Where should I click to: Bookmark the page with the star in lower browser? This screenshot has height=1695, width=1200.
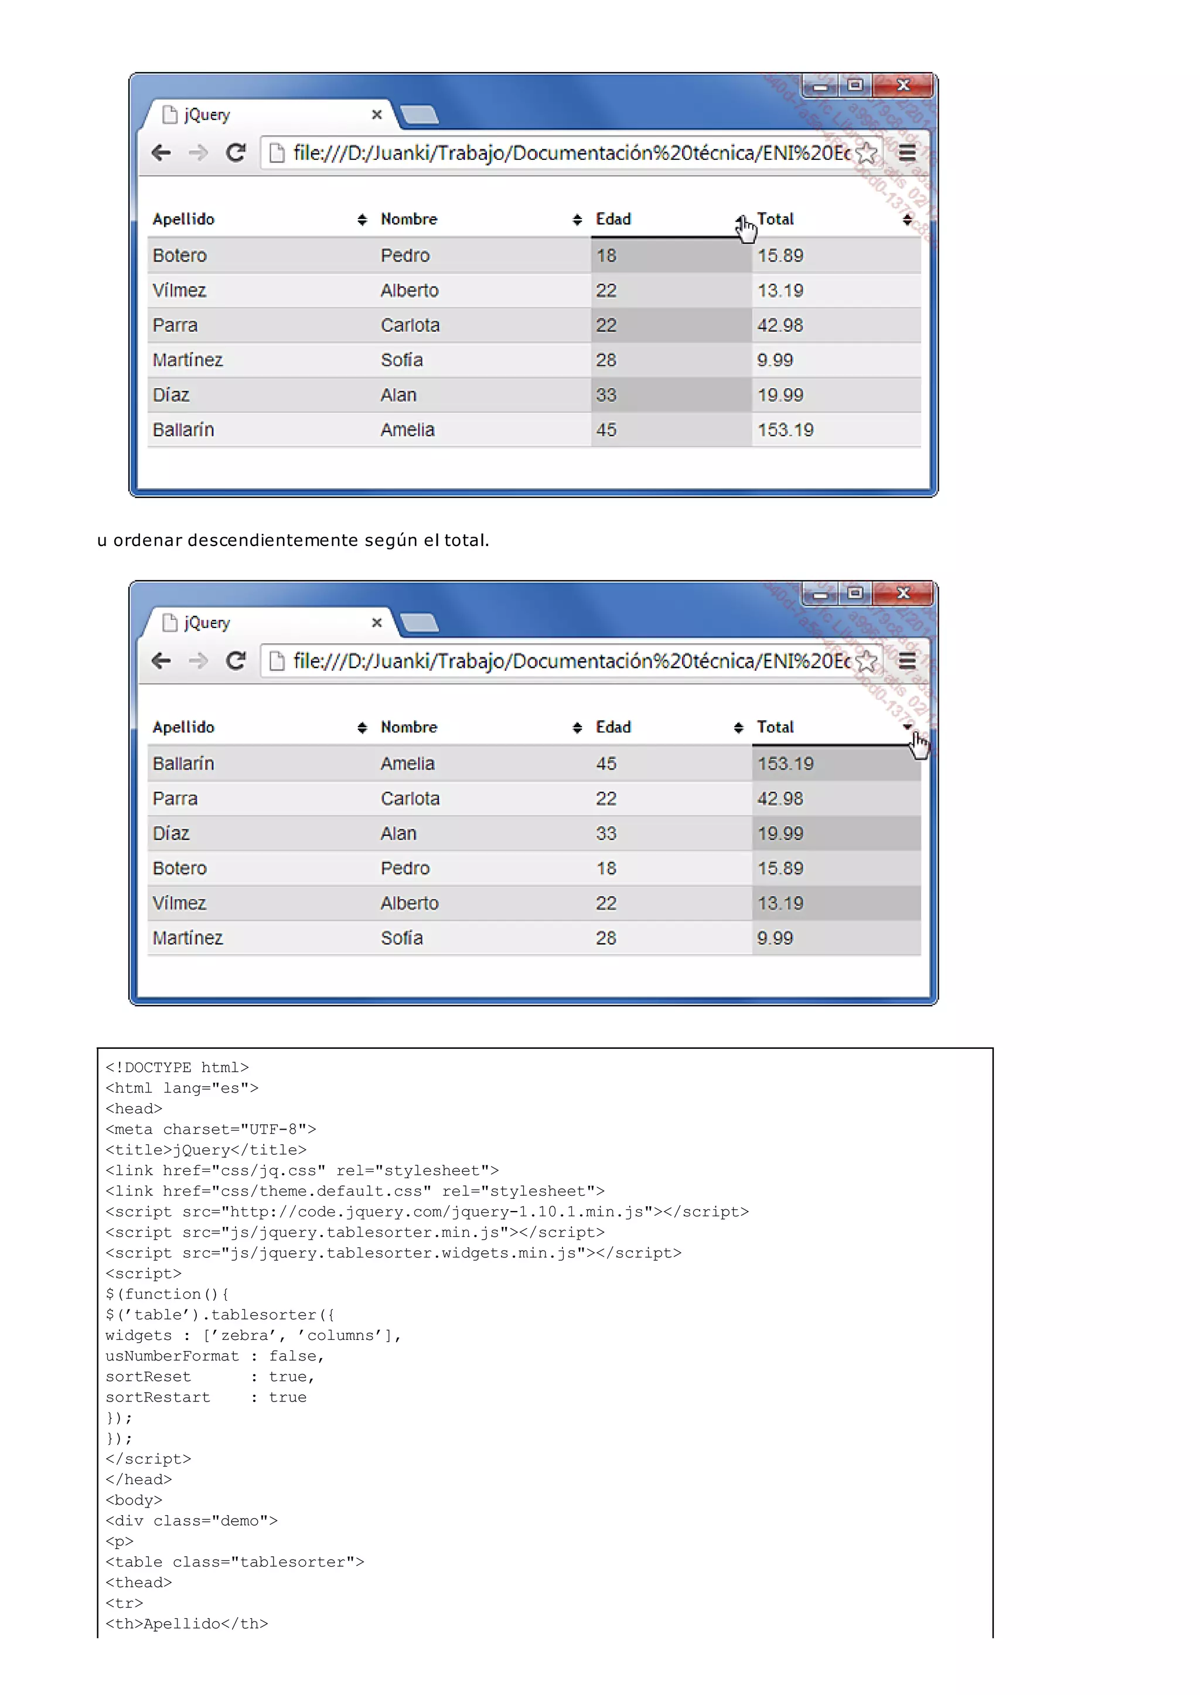coord(866,661)
